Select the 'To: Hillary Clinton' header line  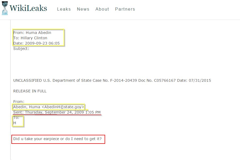click(x=30, y=38)
